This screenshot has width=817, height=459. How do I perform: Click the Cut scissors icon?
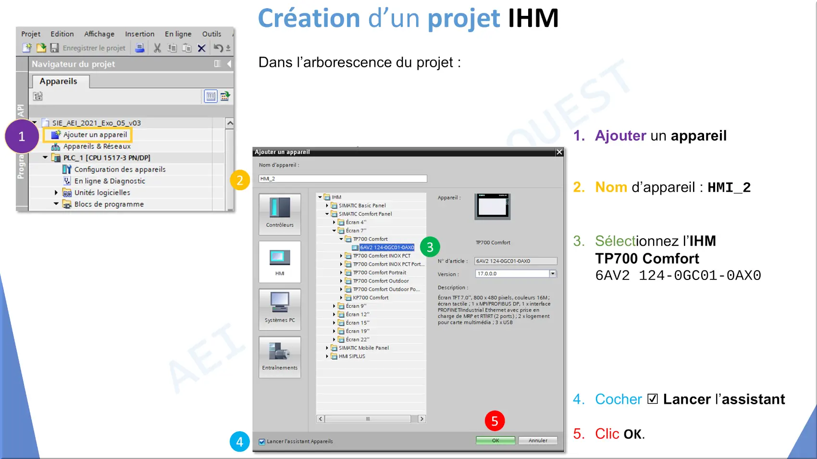[x=157, y=48]
